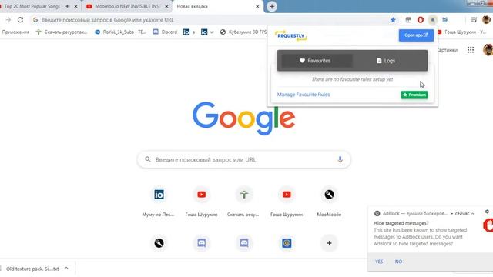Mute audio on Top 20 Songs tab
493x277 pixels.
point(67,6)
